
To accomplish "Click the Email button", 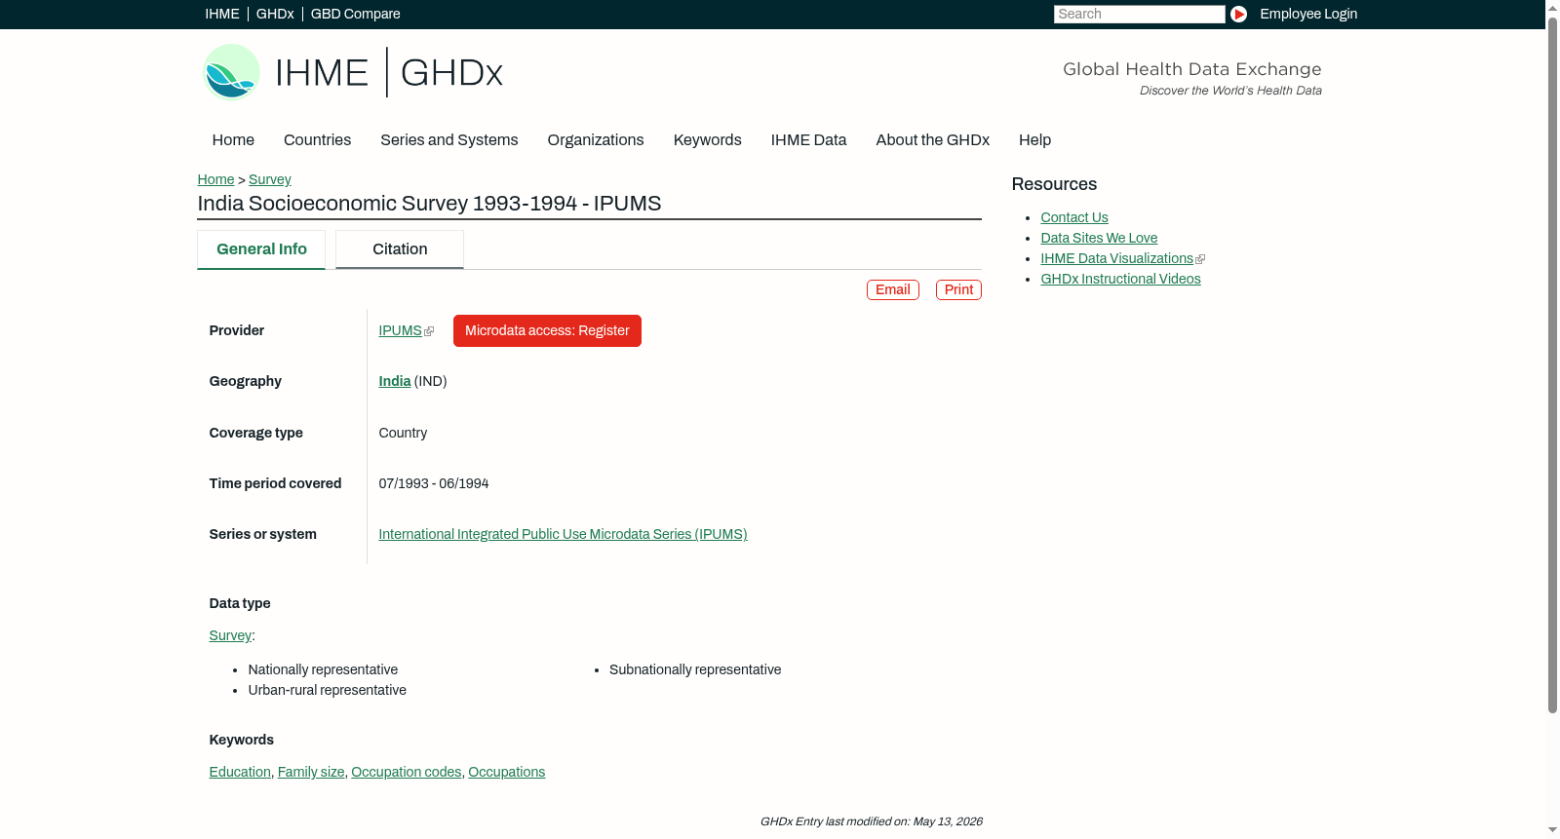I will point(893,289).
